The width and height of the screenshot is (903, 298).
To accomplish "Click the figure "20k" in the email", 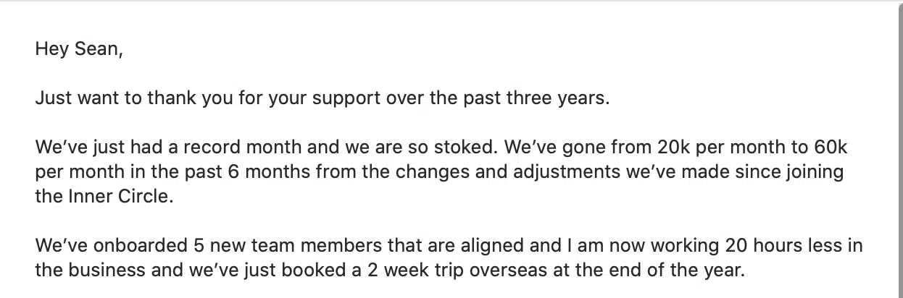I will 675,148.
